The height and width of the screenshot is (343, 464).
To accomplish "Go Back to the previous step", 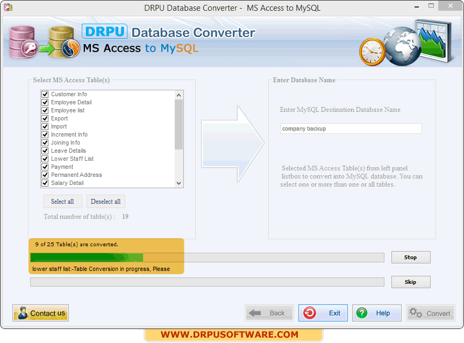I will coord(269,313).
